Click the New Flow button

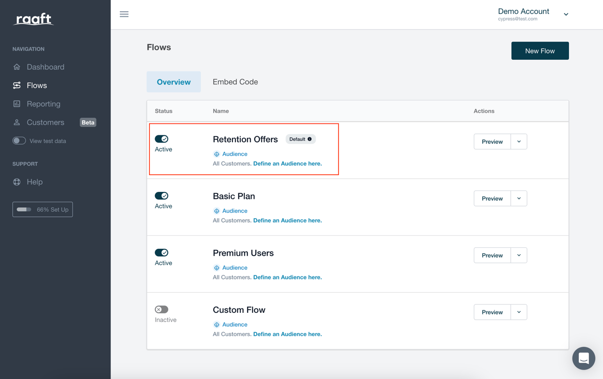[540, 51]
